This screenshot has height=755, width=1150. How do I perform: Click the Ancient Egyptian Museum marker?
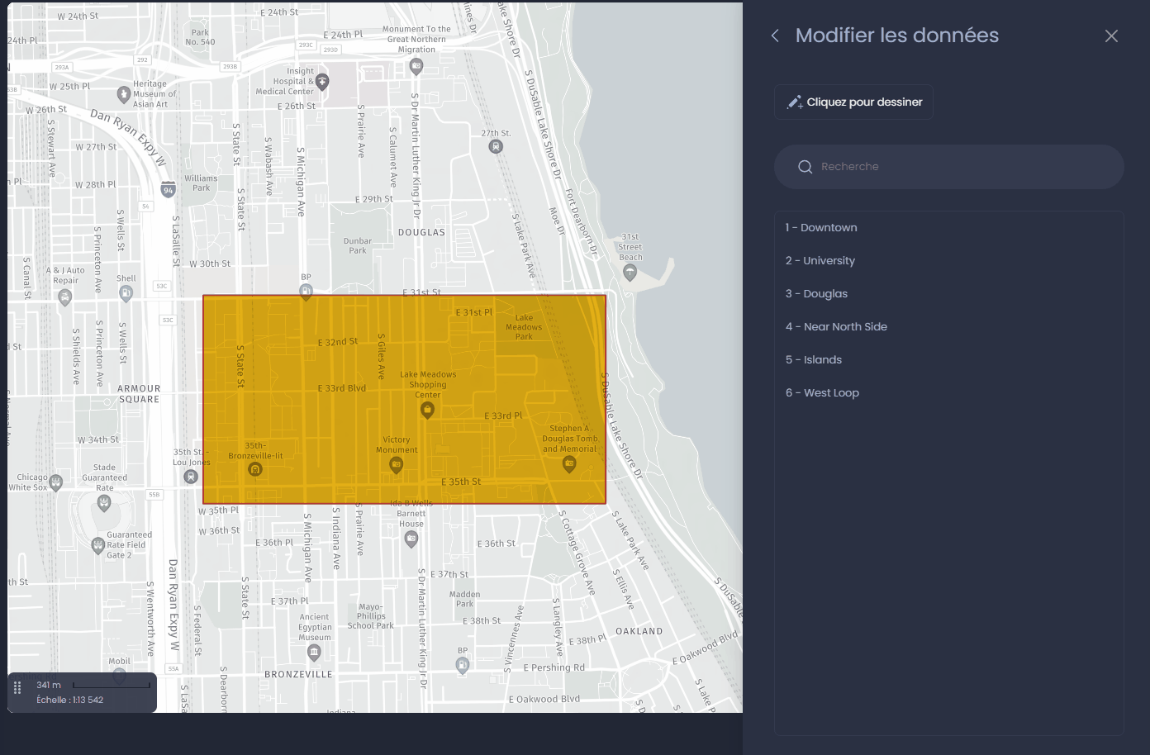314,653
